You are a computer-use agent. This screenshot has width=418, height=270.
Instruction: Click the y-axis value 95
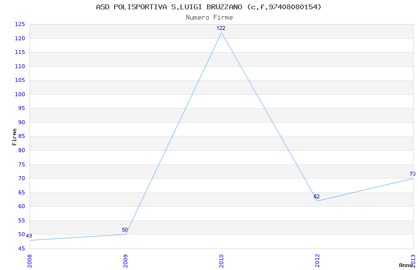point(21,108)
